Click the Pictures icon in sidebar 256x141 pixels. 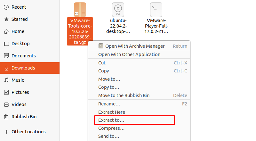click(6, 92)
